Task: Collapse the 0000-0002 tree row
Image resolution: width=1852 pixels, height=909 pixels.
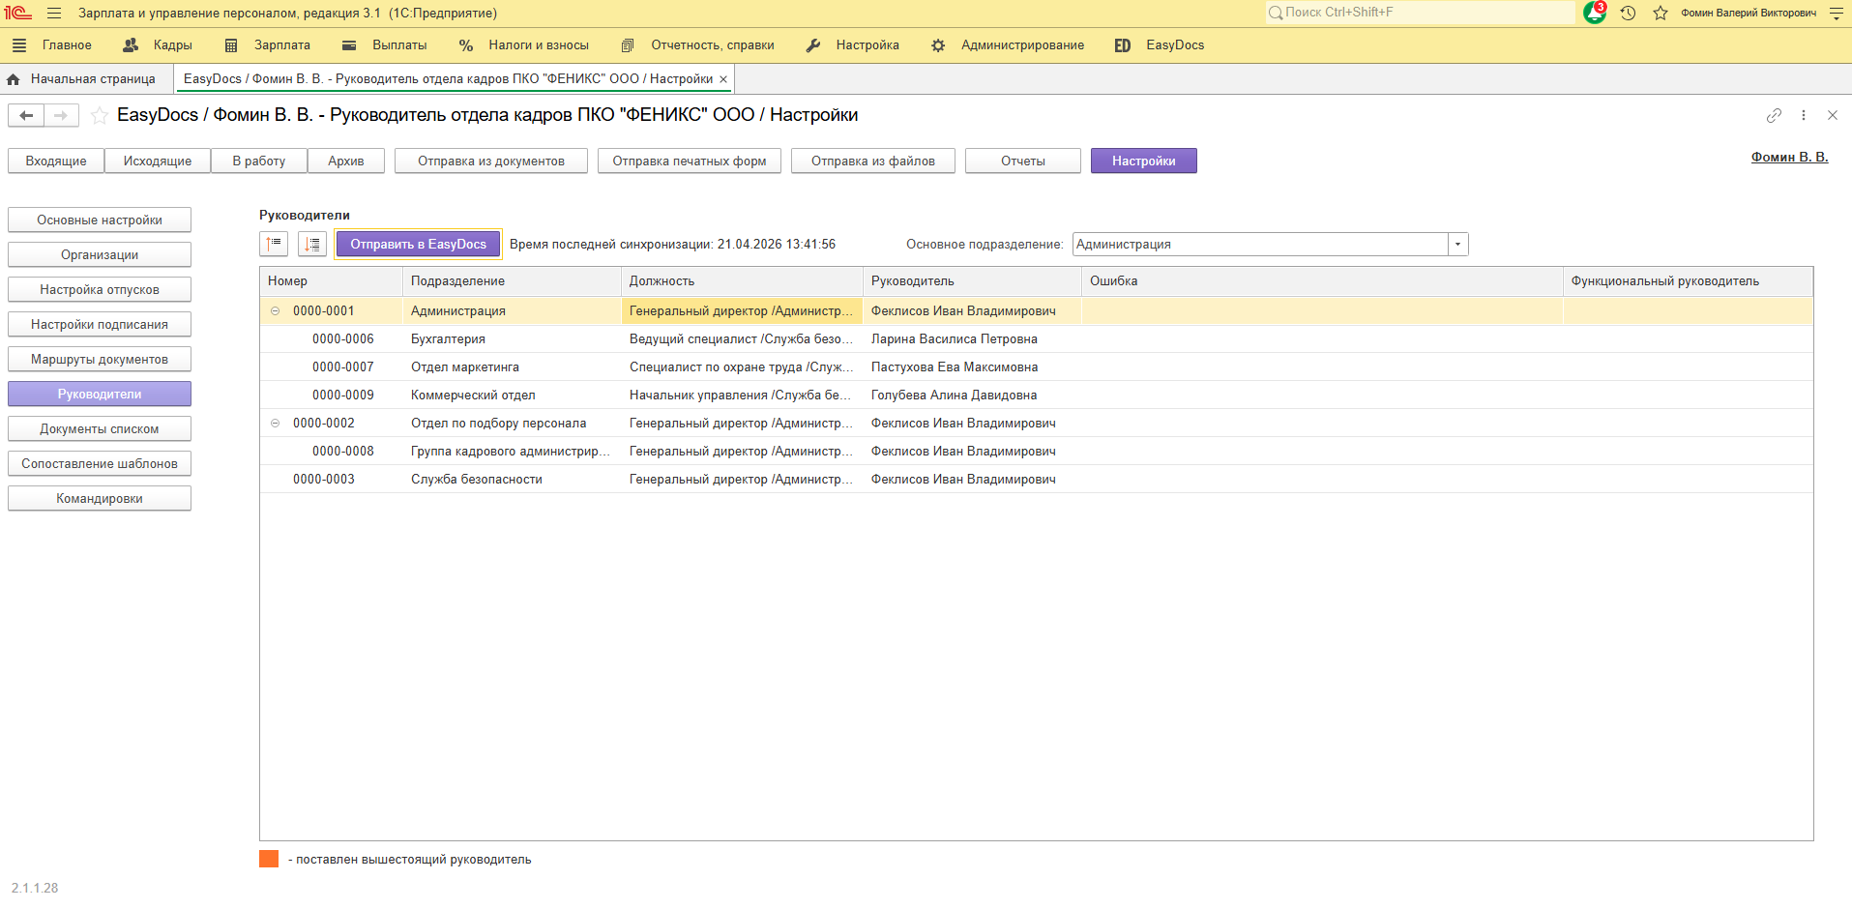Action: 276,424
